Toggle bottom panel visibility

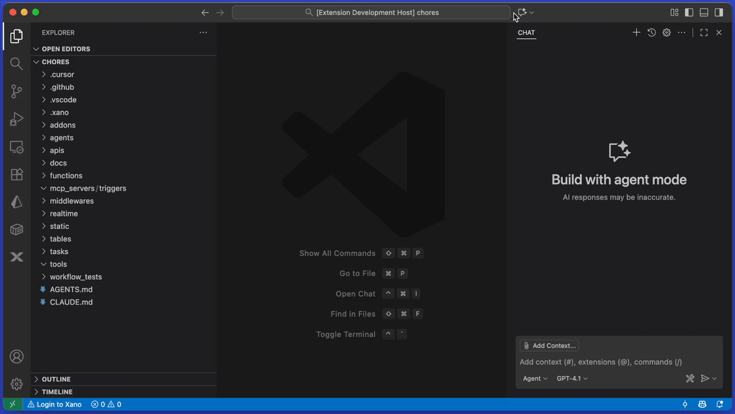pos(704,13)
